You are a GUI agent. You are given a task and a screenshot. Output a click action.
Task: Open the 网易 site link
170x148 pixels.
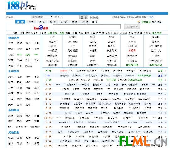(x=132, y=37)
